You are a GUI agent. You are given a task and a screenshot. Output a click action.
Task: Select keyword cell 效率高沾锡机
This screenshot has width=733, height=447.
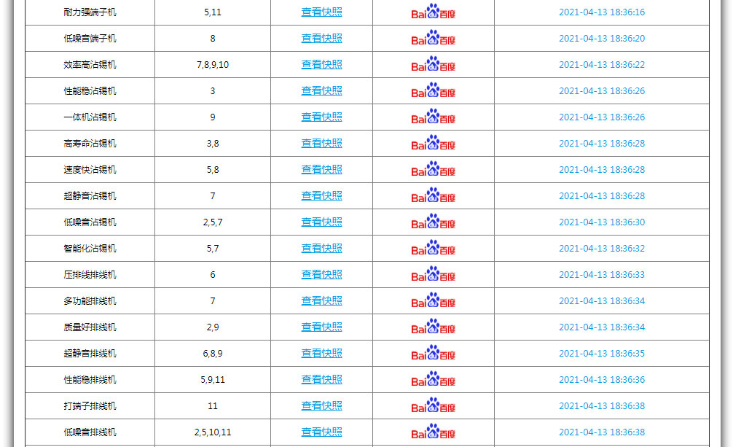point(90,65)
